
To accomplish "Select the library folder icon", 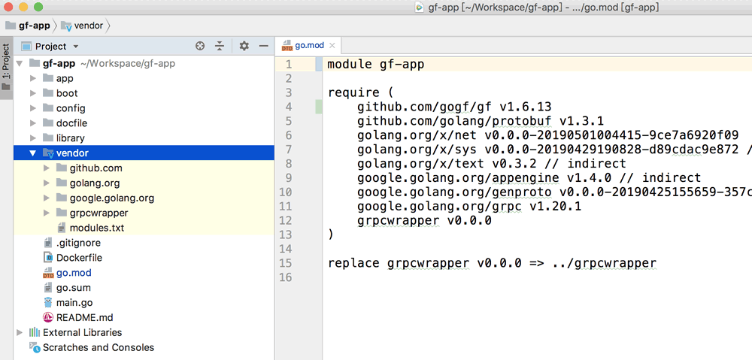I will tap(48, 138).
